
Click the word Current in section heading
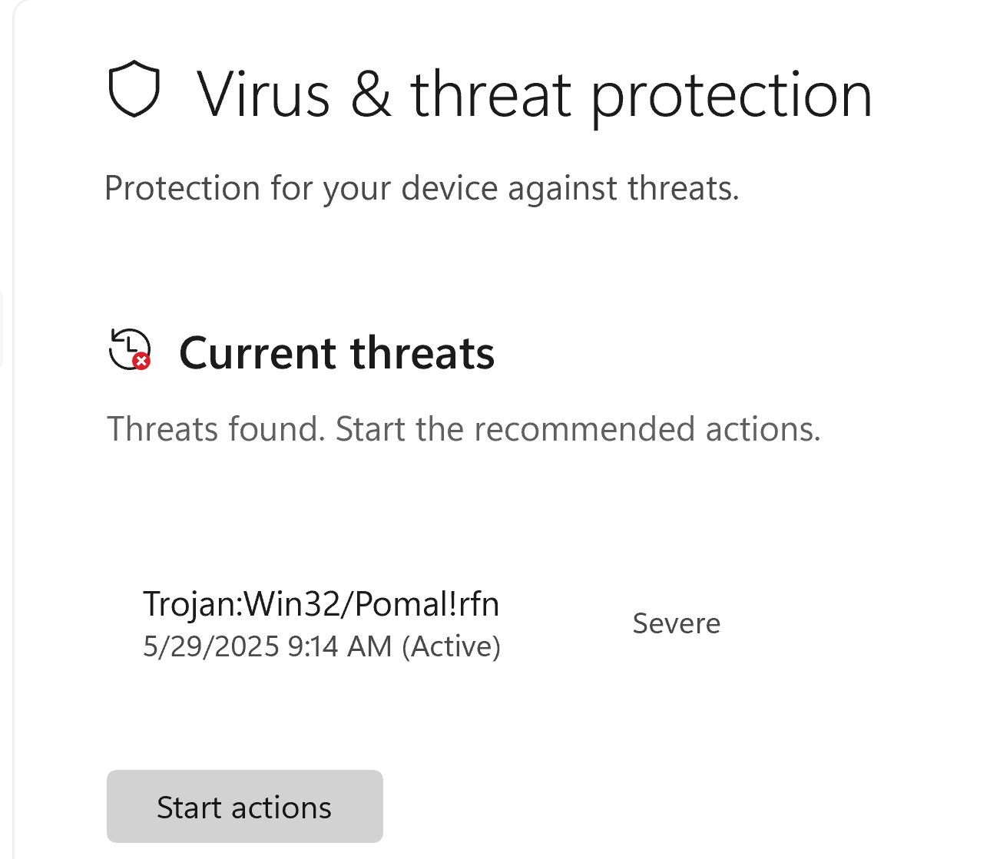[257, 353]
